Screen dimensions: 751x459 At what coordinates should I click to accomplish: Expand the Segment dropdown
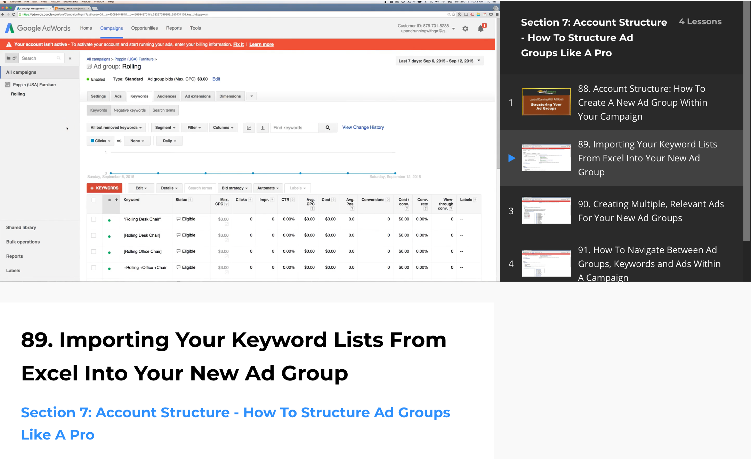click(165, 128)
